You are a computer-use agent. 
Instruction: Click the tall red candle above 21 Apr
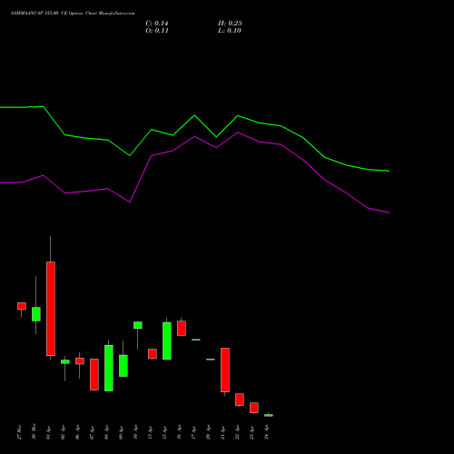pyautogui.click(x=225, y=370)
